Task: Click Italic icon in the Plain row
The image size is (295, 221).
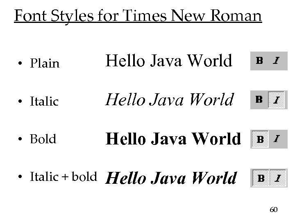Action: [x=277, y=61]
